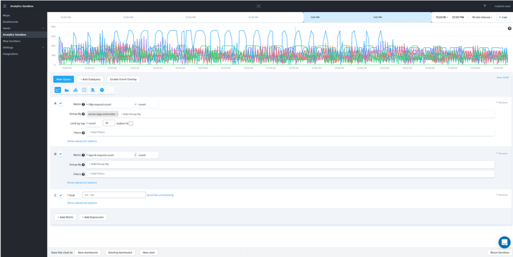The image size is (513, 257).
Task: Open Dashboards in the sidebar
Action: [x=11, y=22]
